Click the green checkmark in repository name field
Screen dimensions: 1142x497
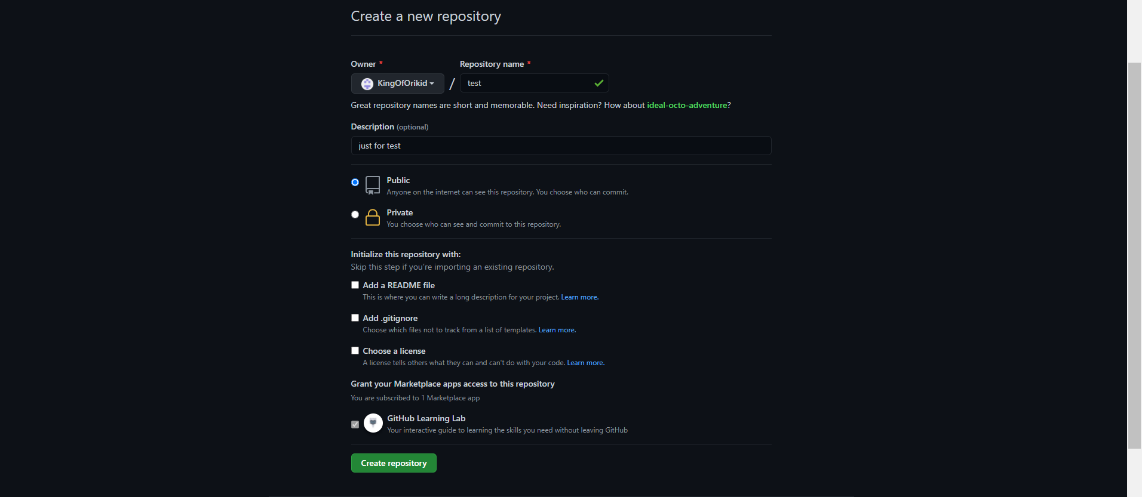tap(599, 83)
